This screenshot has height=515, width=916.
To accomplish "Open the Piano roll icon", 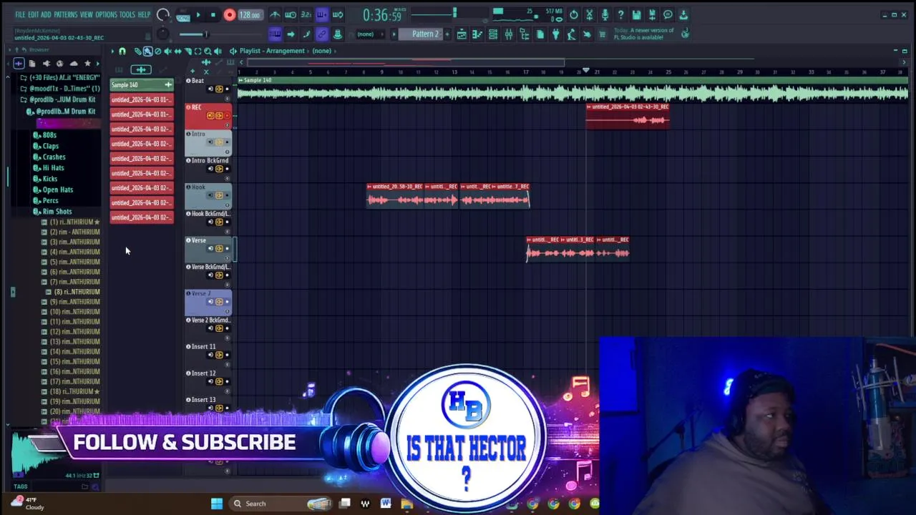I will 477,34.
